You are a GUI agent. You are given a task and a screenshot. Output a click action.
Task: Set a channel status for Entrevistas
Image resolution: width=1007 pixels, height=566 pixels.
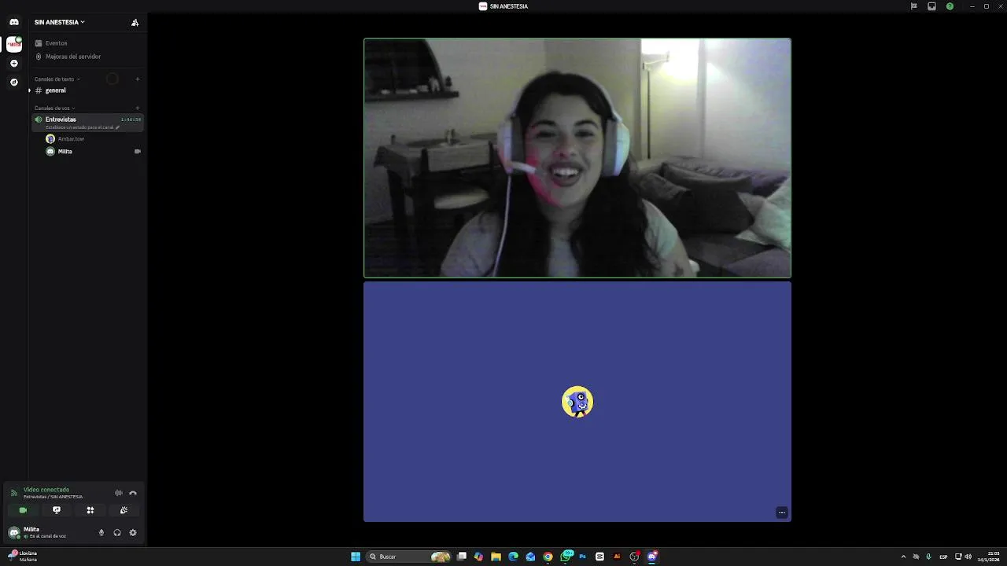click(x=82, y=127)
